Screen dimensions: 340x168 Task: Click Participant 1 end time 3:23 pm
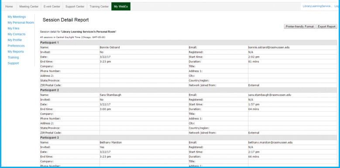(105, 62)
